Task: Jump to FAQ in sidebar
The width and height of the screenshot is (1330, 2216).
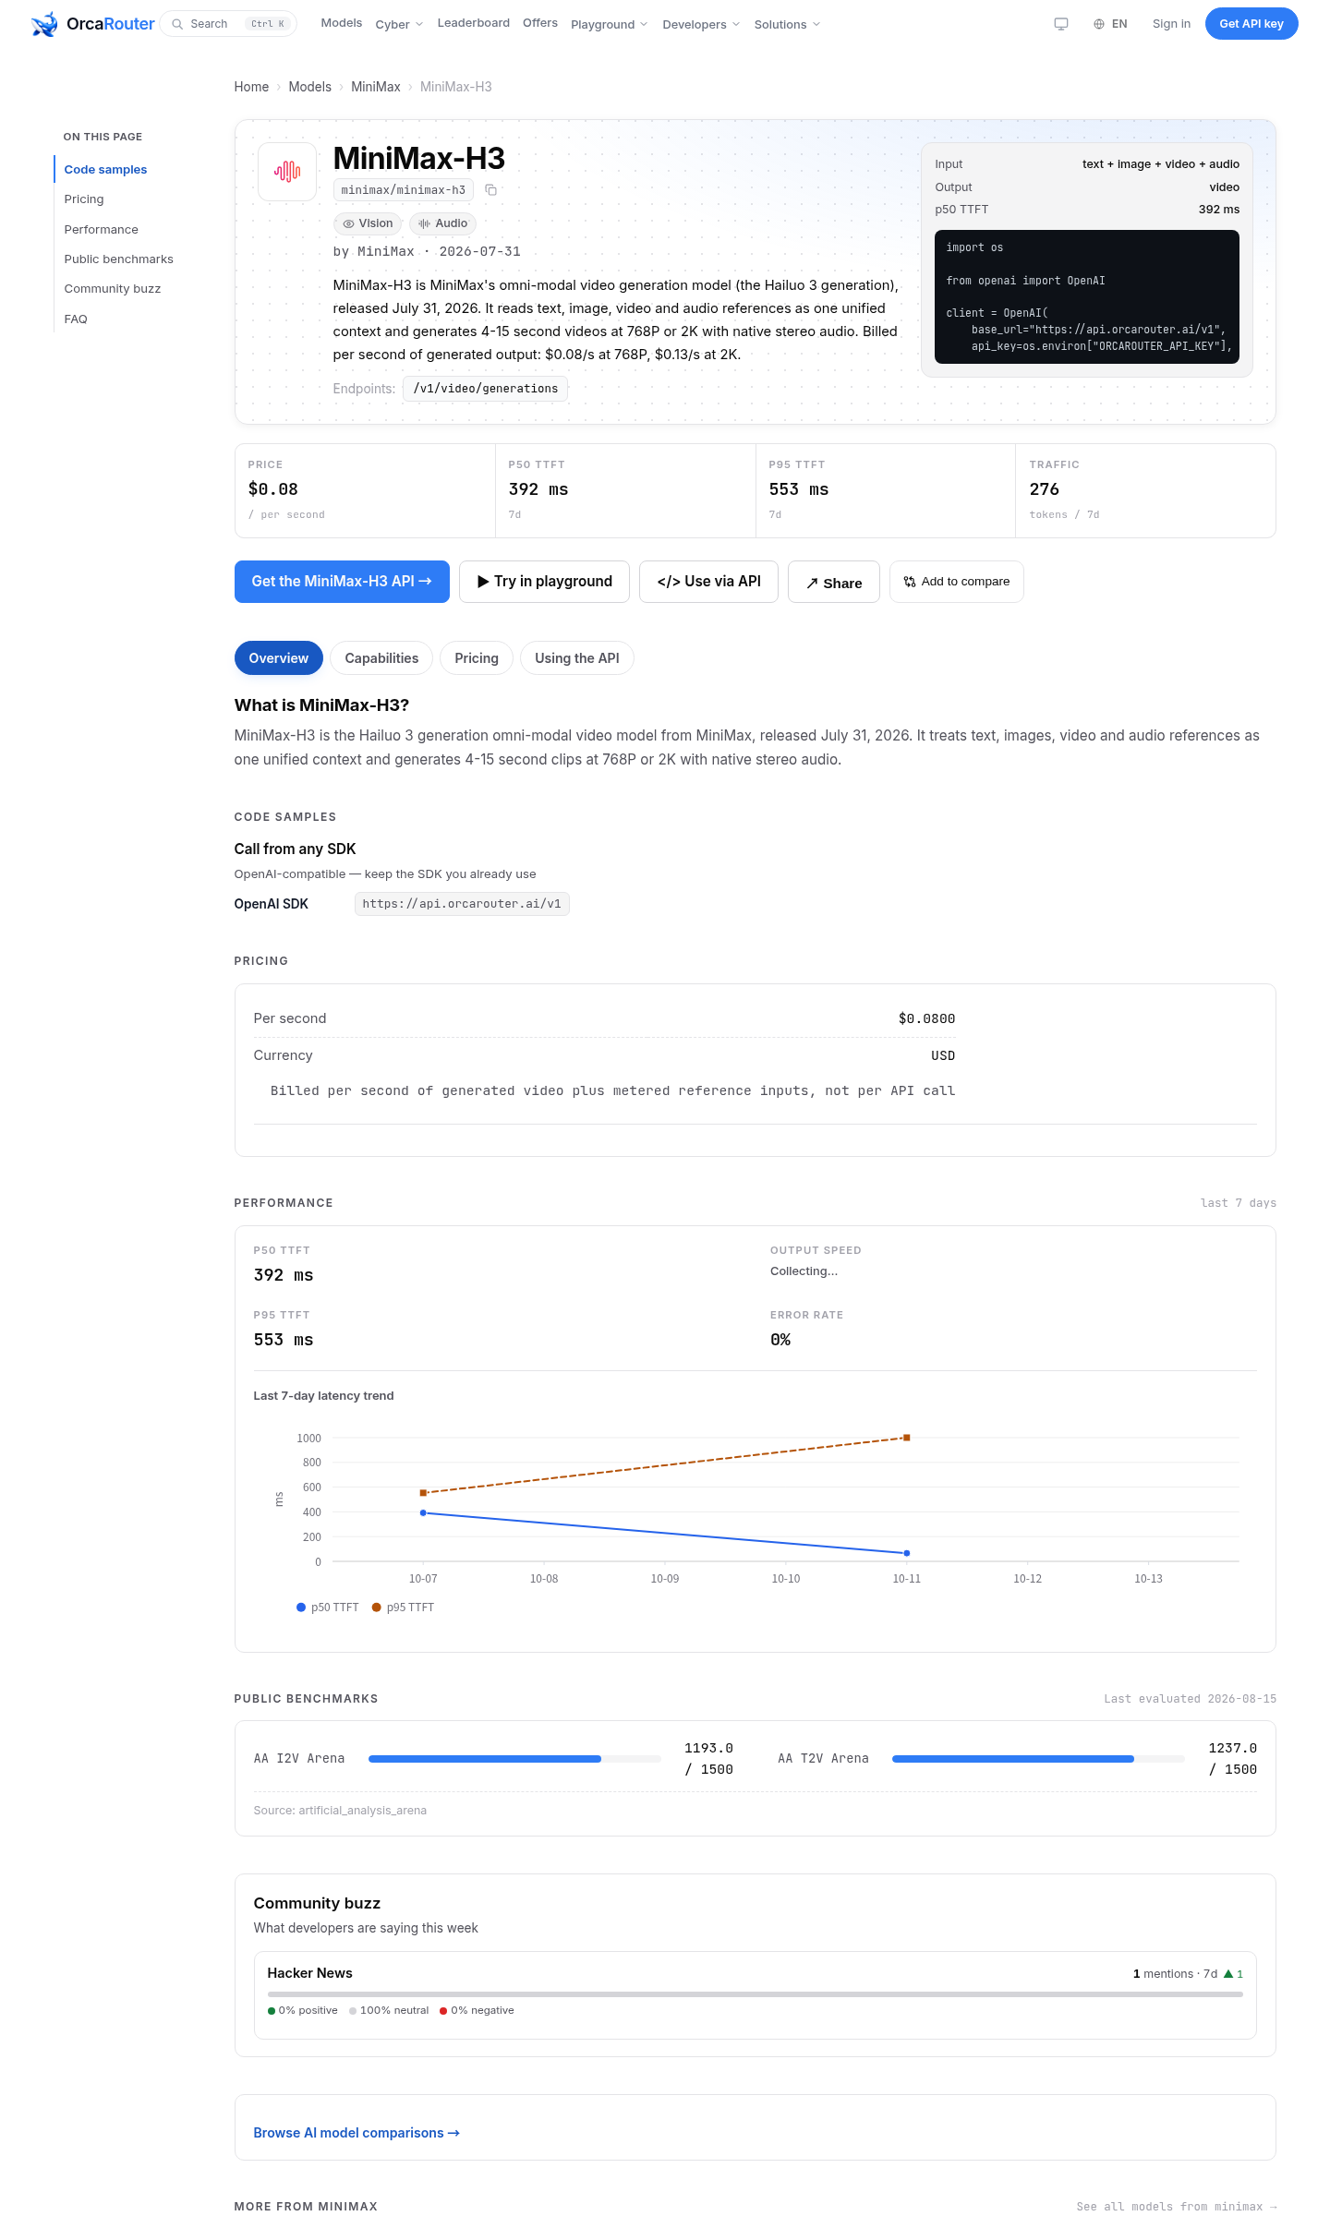Action: click(76, 319)
